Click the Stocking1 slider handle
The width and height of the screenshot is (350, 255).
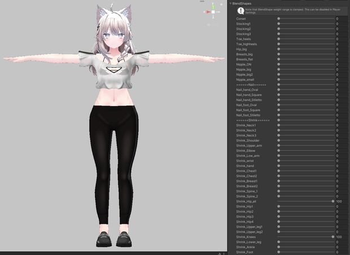pyautogui.click(x=278, y=24)
